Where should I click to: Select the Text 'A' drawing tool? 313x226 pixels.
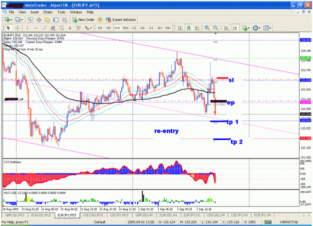[x=70, y=28]
